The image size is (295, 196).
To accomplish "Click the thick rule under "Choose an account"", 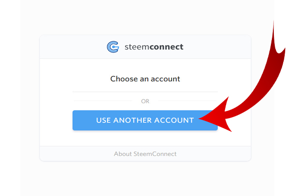I will (145, 92).
